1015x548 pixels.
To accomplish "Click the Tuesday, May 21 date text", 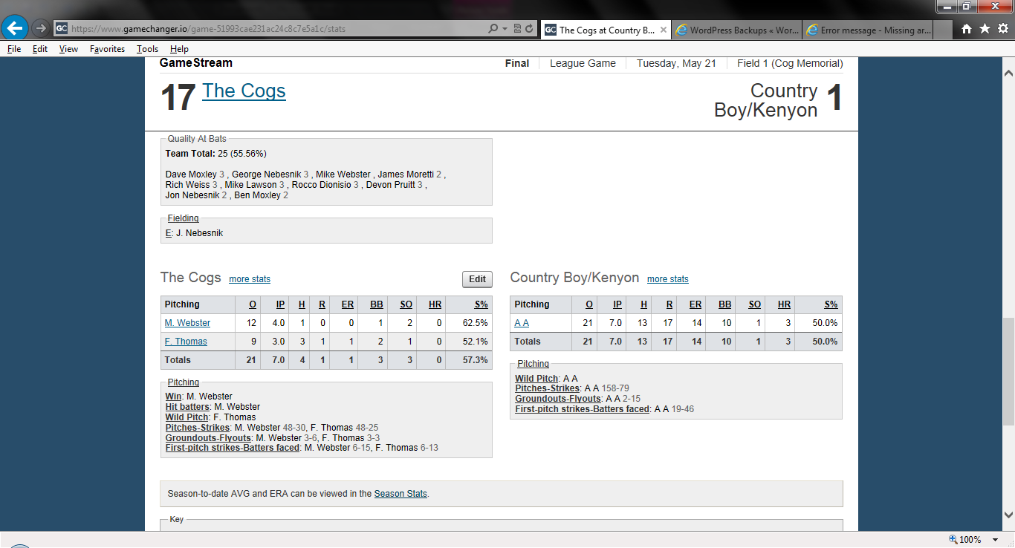I will click(676, 64).
